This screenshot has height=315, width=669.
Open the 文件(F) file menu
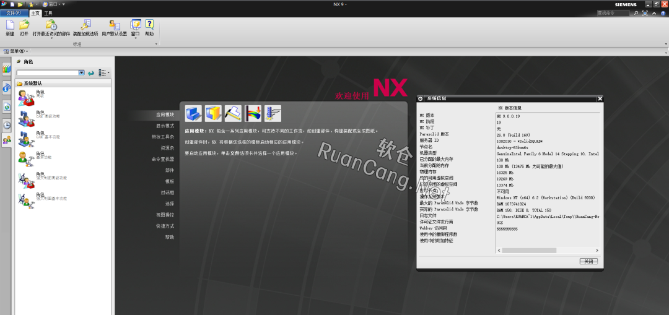tap(14, 12)
